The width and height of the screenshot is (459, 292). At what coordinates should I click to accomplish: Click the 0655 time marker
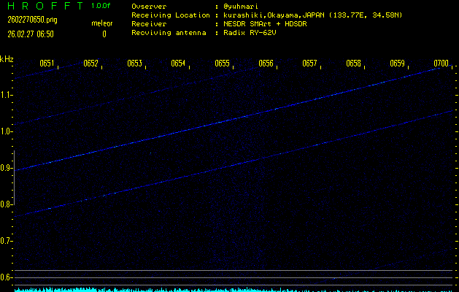223,64
